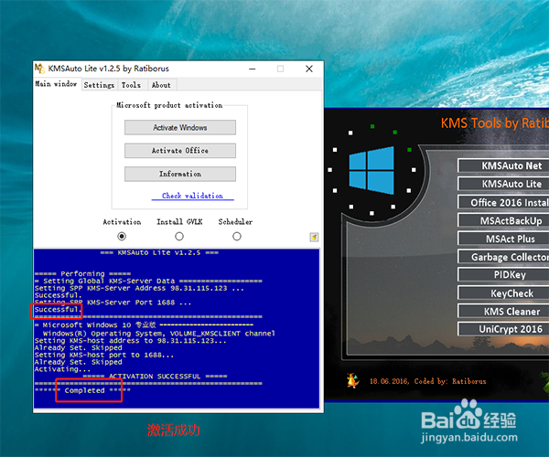Run Garbage Collector in KMS Tools
The image size is (549, 457).
pyautogui.click(x=503, y=257)
